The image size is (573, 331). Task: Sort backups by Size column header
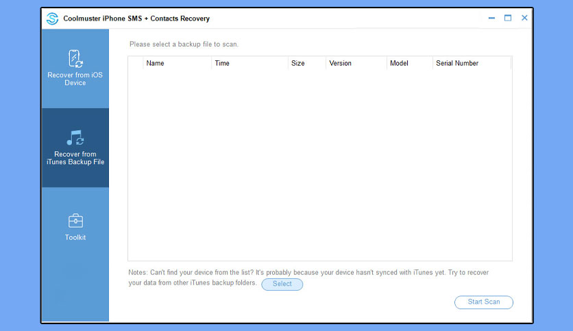point(307,63)
